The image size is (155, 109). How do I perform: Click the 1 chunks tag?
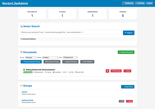click(x=48, y=72)
